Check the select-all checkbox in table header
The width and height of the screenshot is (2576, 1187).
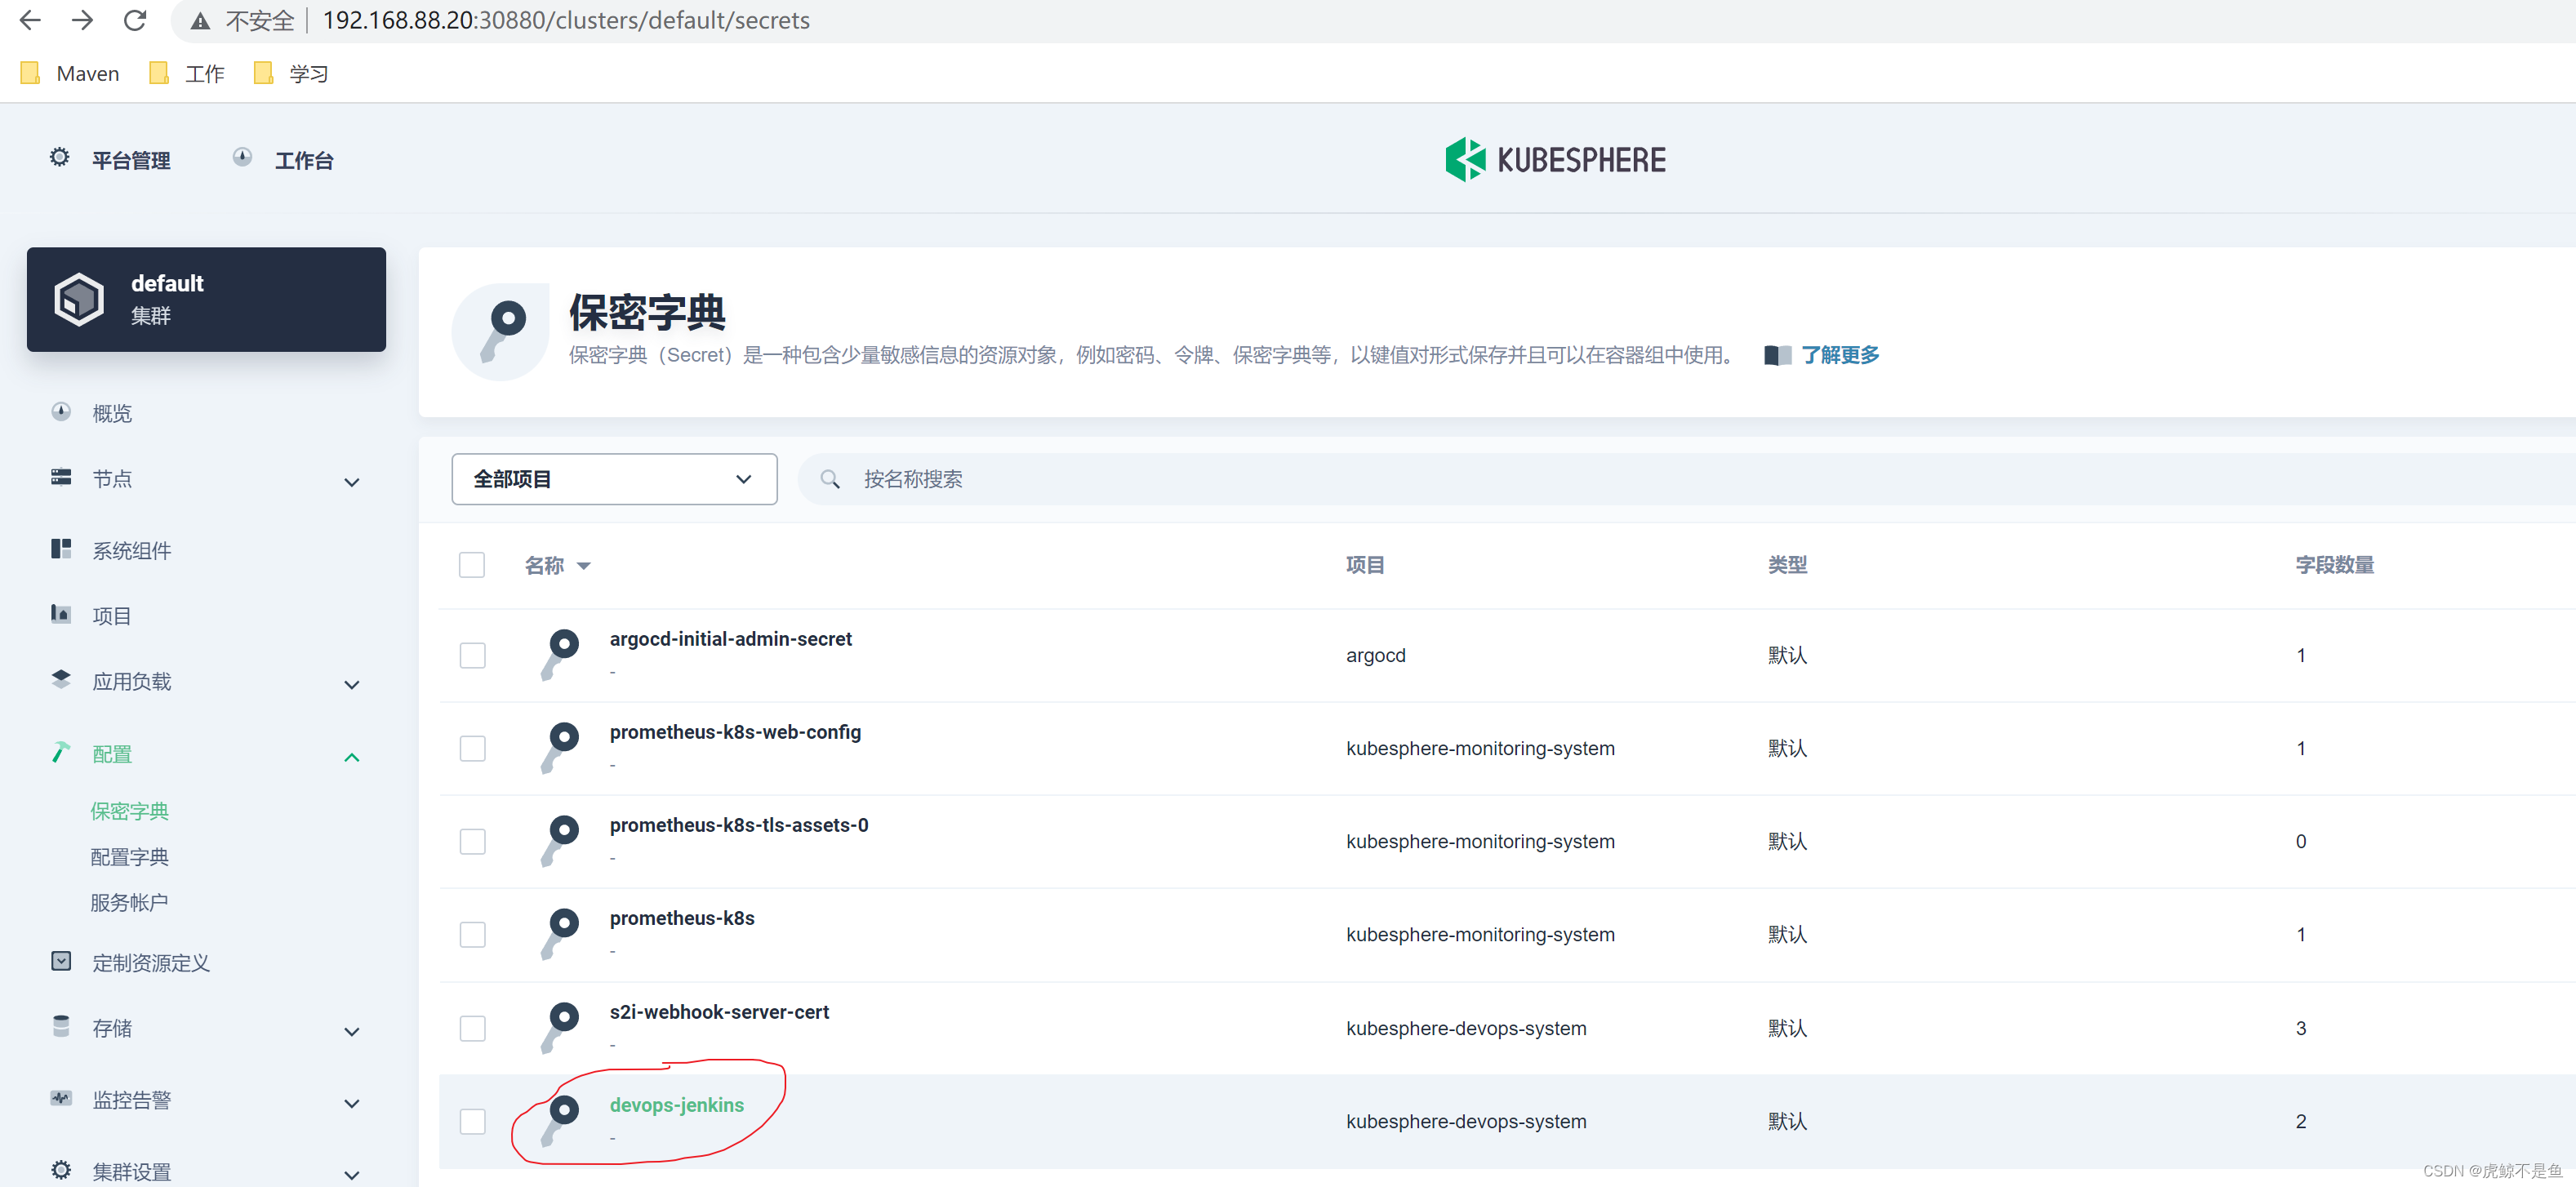pos(471,564)
